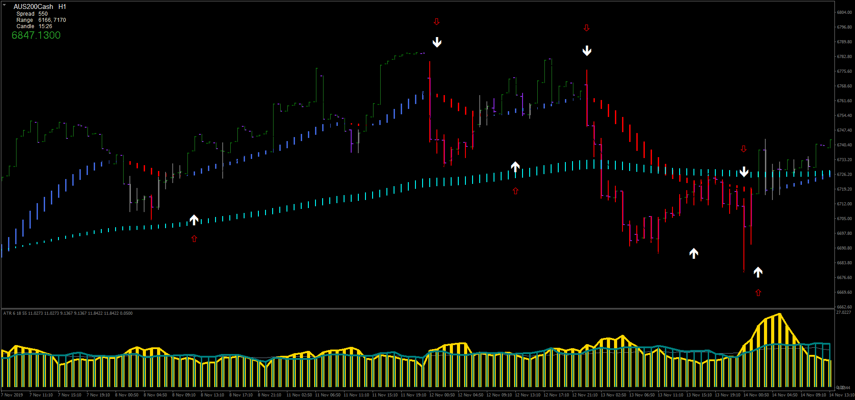Select the second white up arrow on the cyan line
855x400 pixels.
pos(515,167)
